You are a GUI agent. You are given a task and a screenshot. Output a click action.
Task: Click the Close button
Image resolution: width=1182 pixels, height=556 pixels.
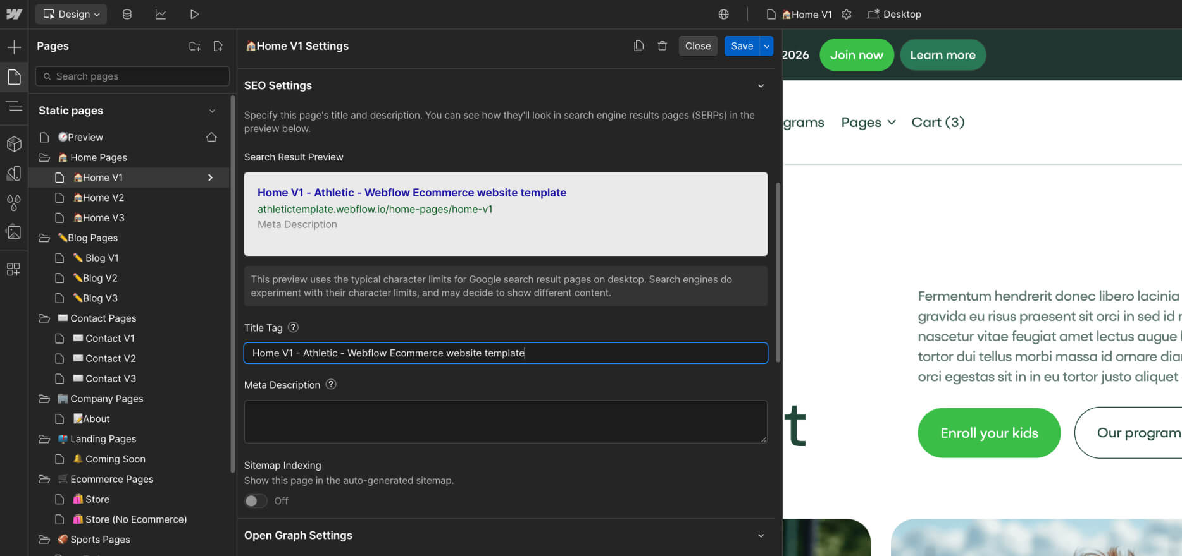click(x=698, y=46)
